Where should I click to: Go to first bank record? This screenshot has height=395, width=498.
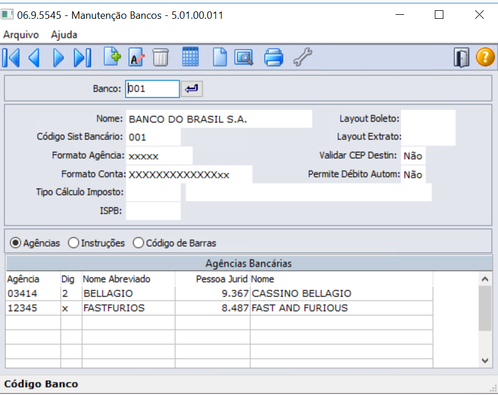[x=11, y=57]
